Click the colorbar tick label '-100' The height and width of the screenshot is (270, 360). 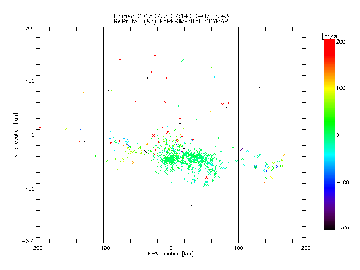point(342,182)
